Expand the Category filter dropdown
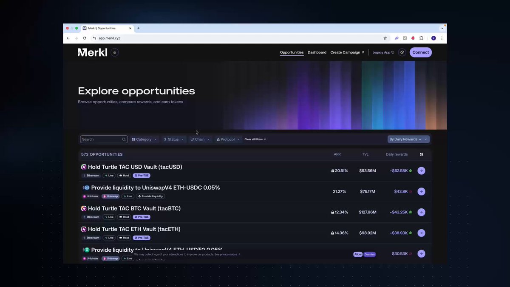The height and width of the screenshot is (287, 510). [x=144, y=139]
